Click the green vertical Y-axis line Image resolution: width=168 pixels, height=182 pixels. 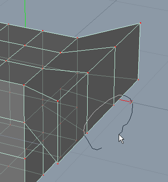point(25,14)
